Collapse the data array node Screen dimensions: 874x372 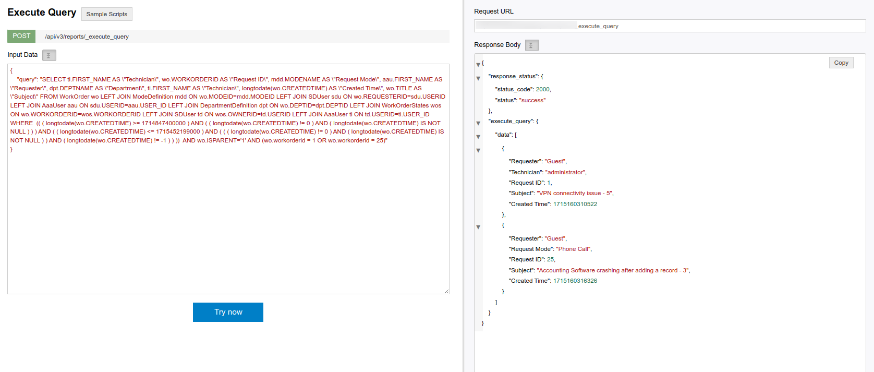point(478,137)
